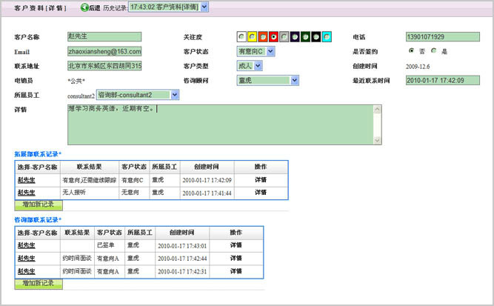Open 详情 for the 17:41:44 无人接听 record
This screenshot has width=494, height=306.
(x=260, y=192)
